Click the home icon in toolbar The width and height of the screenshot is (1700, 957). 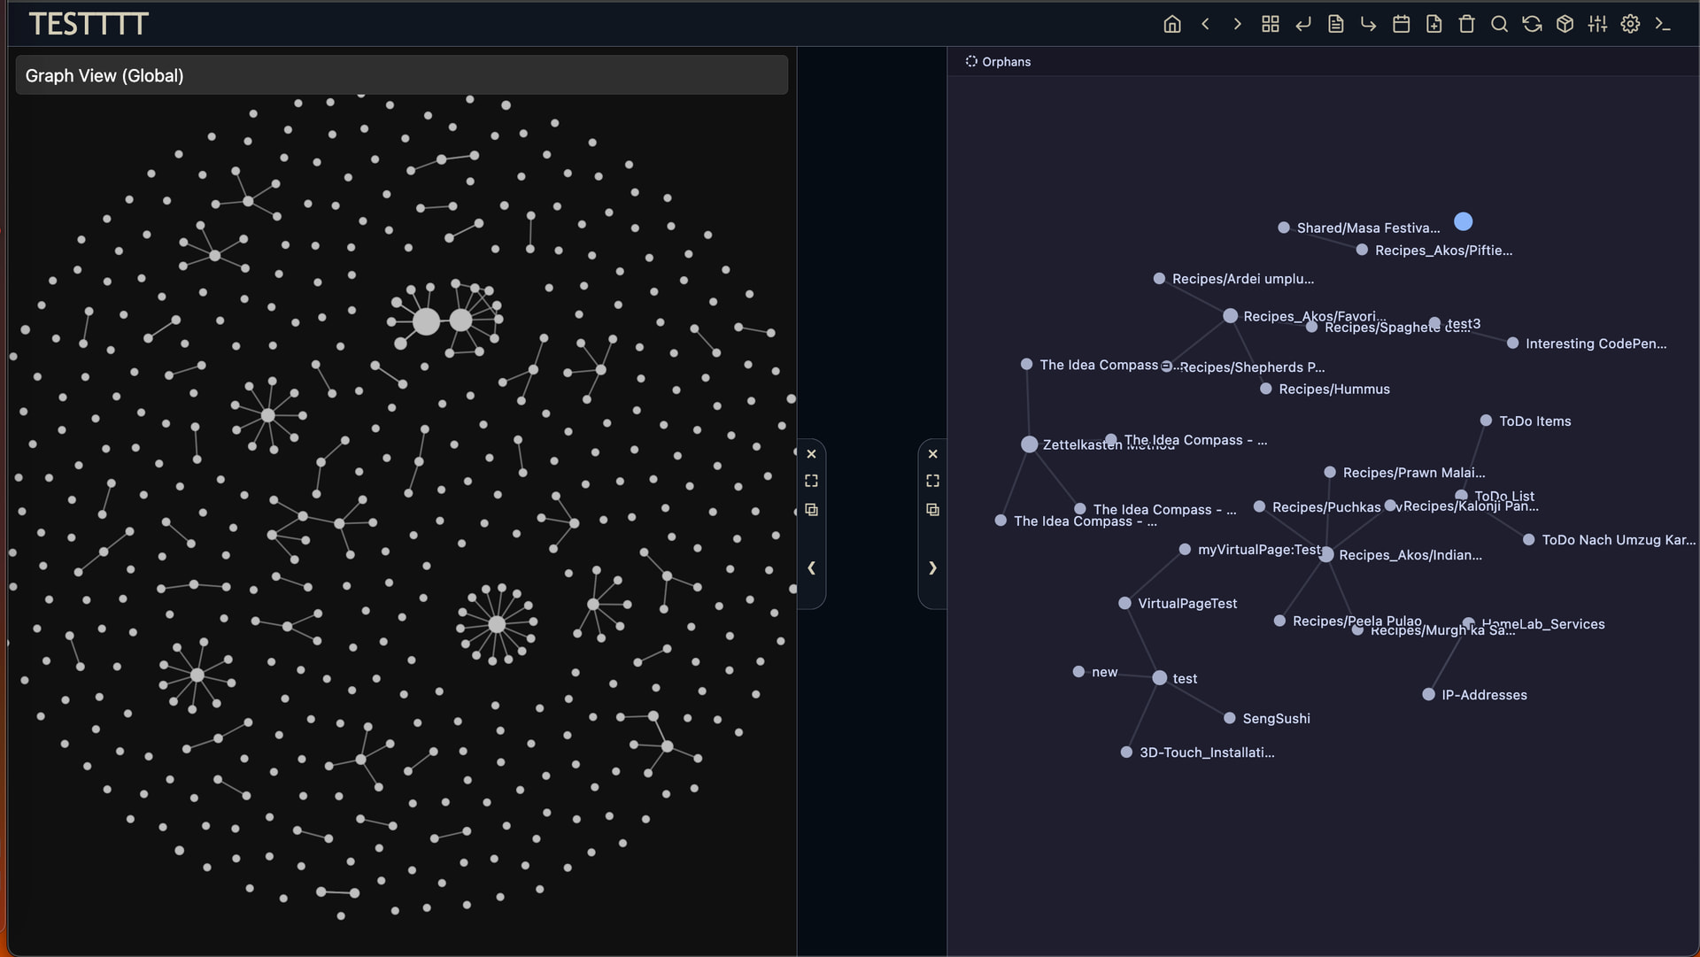click(1172, 24)
